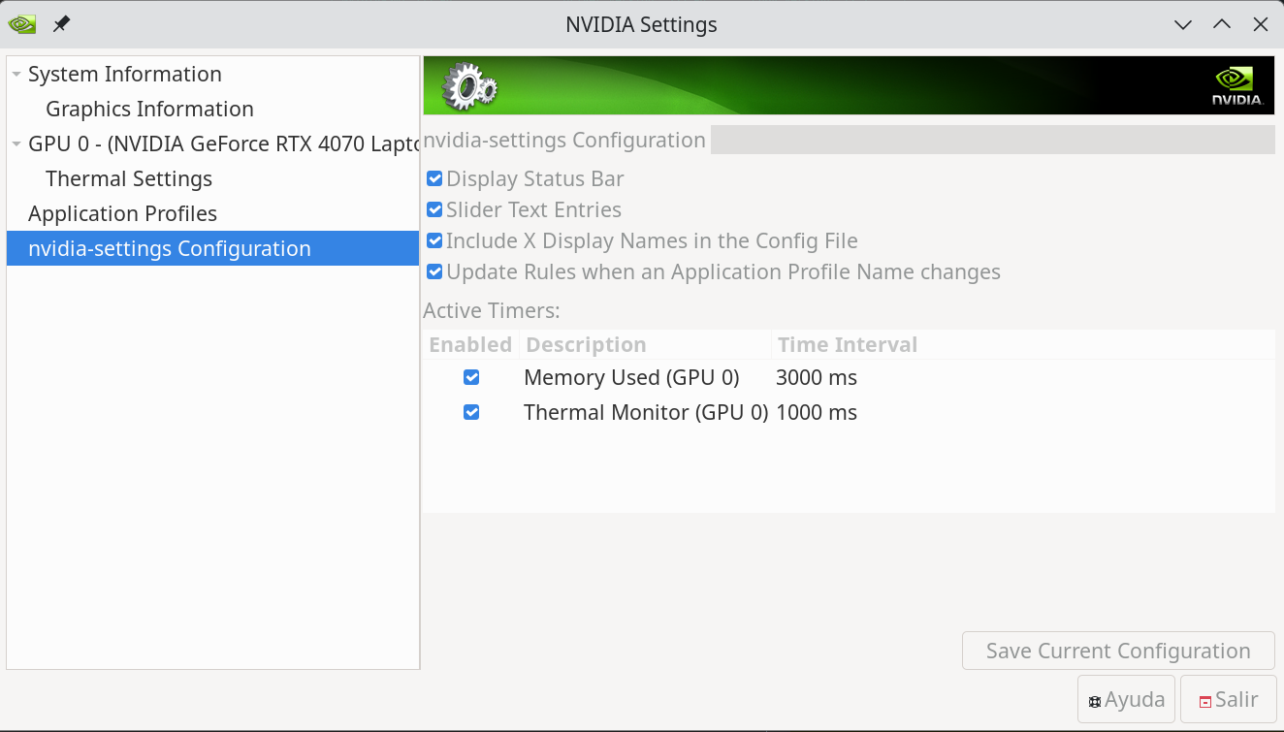Select nvidia-settings Configuration in sidebar

[x=212, y=248]
